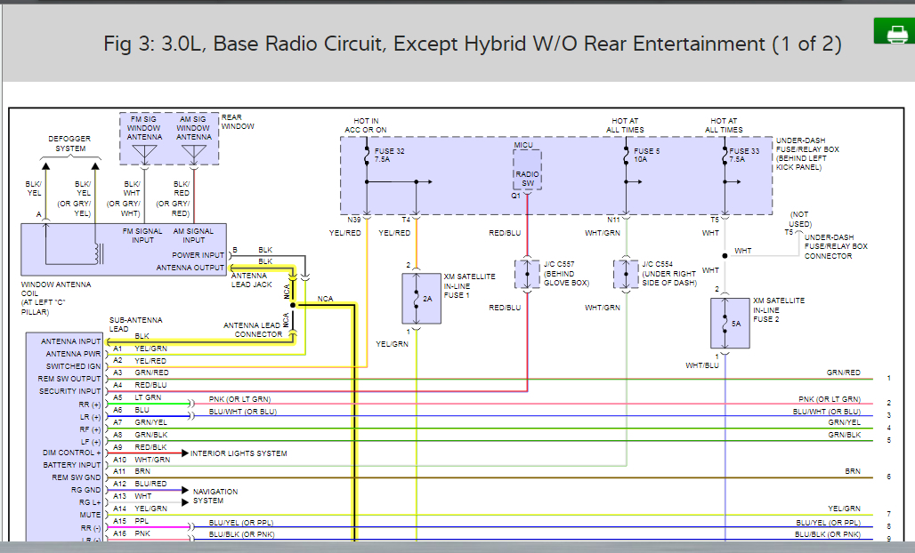This screenshot has height=553, width=915.
Task: Click the Fuse 5 10A symbol
Action: point(627,157)
